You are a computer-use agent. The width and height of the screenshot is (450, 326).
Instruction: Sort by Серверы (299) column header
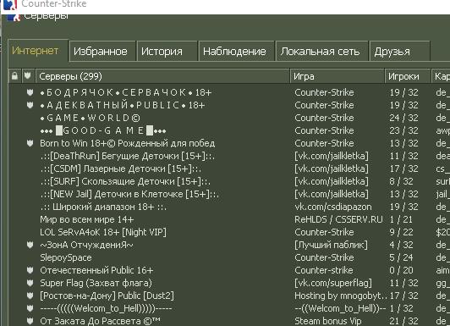click(162, 76)
